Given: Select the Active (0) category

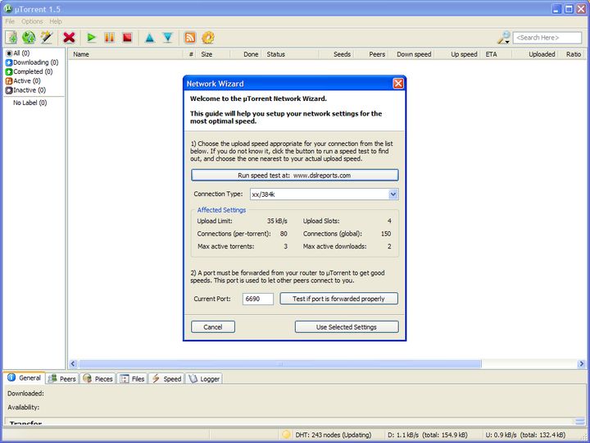Looking at the screenshot, I should coord(23,81).
